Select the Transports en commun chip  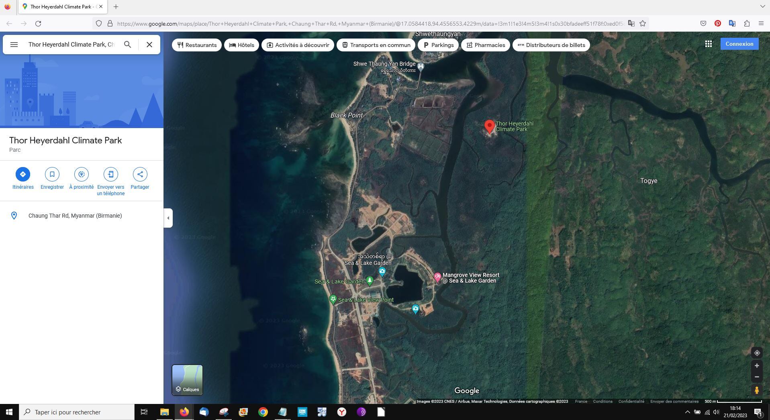coord(376,45)
